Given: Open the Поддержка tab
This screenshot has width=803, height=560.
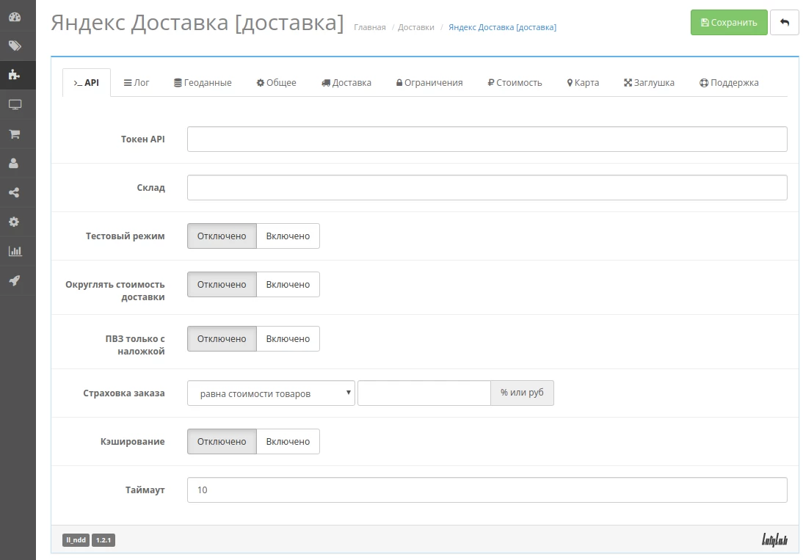Looking at the screenshot, I should [x=730, y=82].
